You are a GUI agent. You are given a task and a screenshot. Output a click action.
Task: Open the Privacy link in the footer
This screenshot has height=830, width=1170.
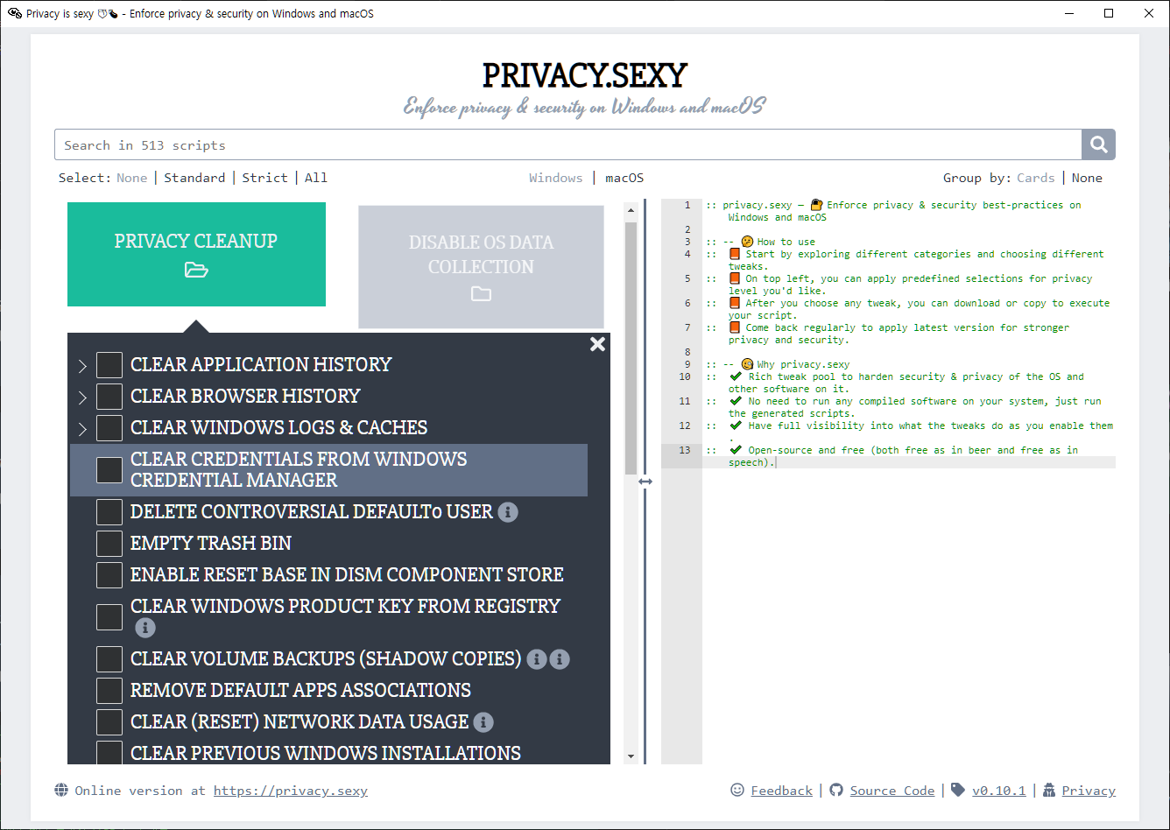(x=1089, y=791)
